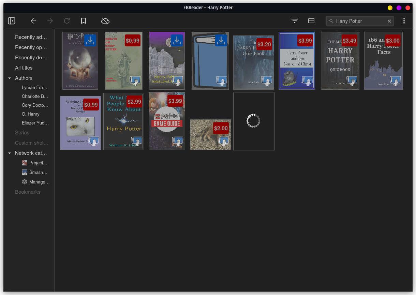This screenshot has width=416, height=295.
Task: Toggle the sidebar visibility icon
Action: point(12,21)
